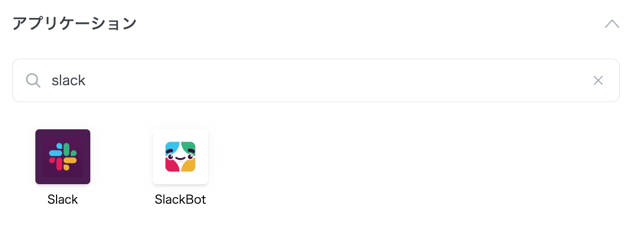The image size is (629, 226).
Task: Clear the search field with the X icon
Action: (598, 80)
